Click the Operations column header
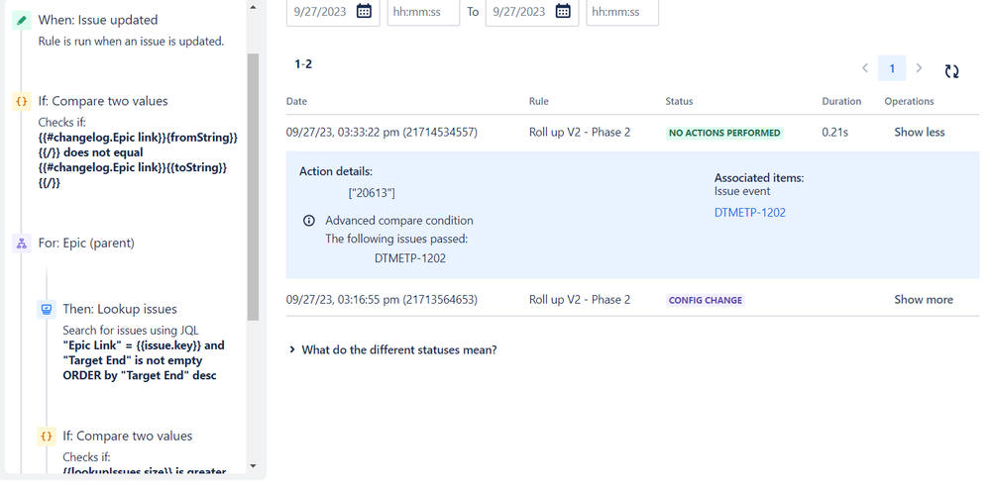990x490 pixels. pyautogui.click(x=909, y=102)
